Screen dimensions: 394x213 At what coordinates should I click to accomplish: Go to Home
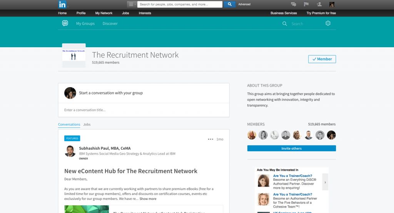point(62,13)
